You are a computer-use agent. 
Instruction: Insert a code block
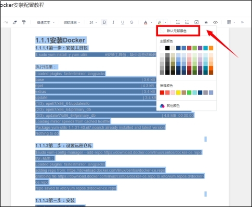pos(215,22)
